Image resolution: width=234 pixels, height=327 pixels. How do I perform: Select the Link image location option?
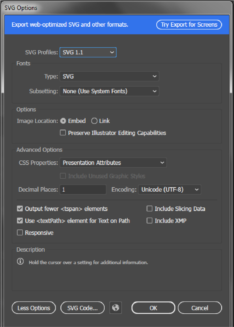pyautogui.click(x=94, y=121)
